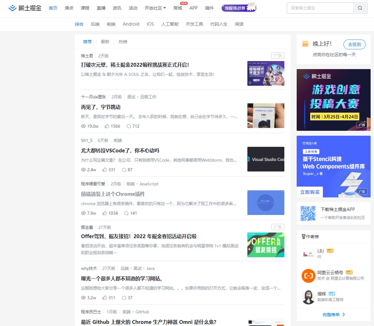374x326 pixels.
Task: Click 阿里云云栖号 orange avatar
Action: [x=308, y=276]
